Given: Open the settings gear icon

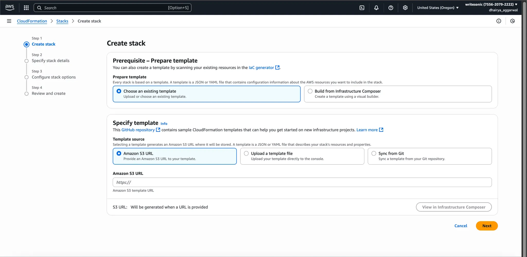Looking at the screenshot, I should [x=405, y=8].
